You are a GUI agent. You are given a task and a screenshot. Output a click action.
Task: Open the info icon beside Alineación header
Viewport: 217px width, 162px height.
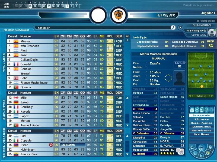coord(173,28)
